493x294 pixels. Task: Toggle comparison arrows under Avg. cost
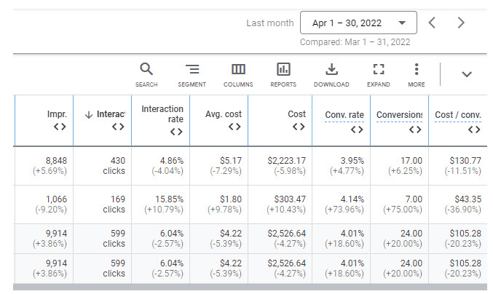234,127
